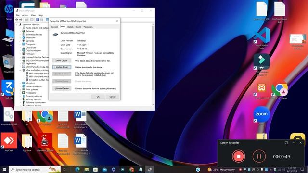Viewport: 308px width, 173px height.
Task: Click OK in TouchPad Properties
Action: click(98, 97)
